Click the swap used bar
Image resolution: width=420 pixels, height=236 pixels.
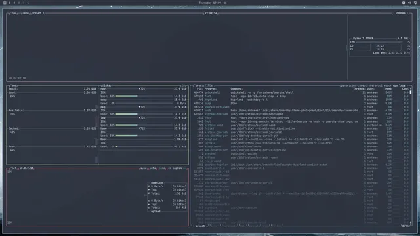(144, 104)
